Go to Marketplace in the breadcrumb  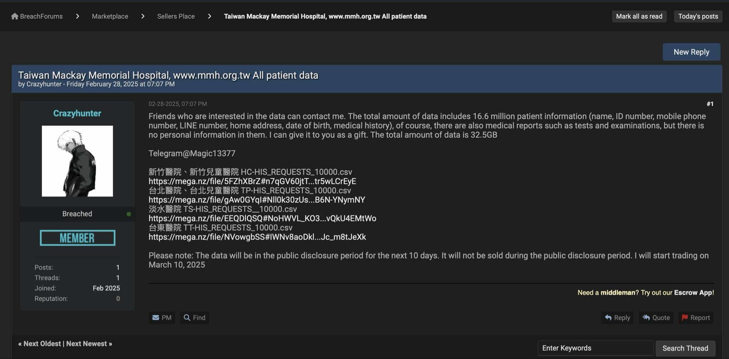pos(110,16)
